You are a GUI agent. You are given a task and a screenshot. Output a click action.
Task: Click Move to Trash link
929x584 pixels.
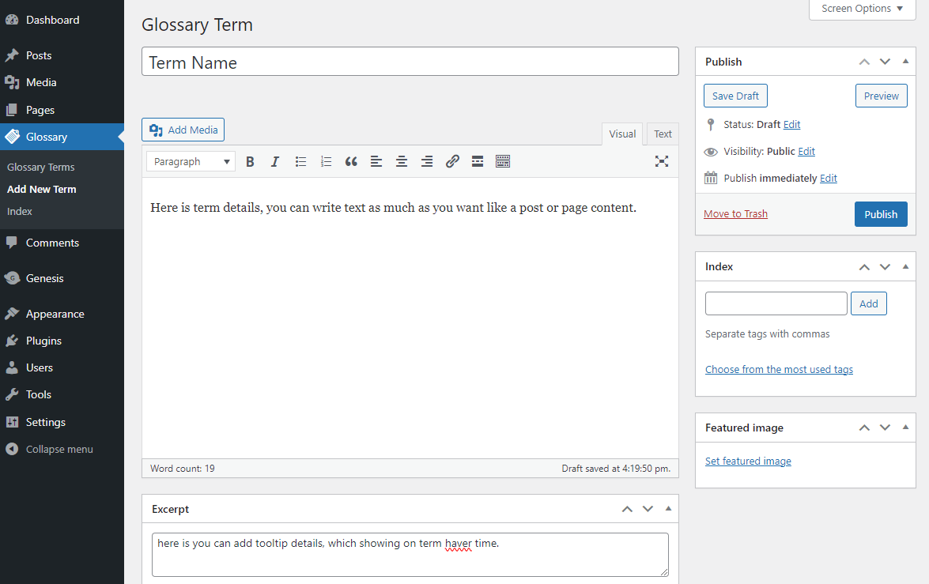tap(735, 214)
